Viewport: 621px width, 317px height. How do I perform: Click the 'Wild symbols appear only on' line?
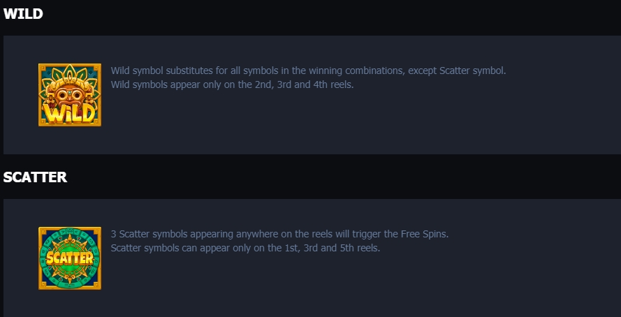[232, 84]
